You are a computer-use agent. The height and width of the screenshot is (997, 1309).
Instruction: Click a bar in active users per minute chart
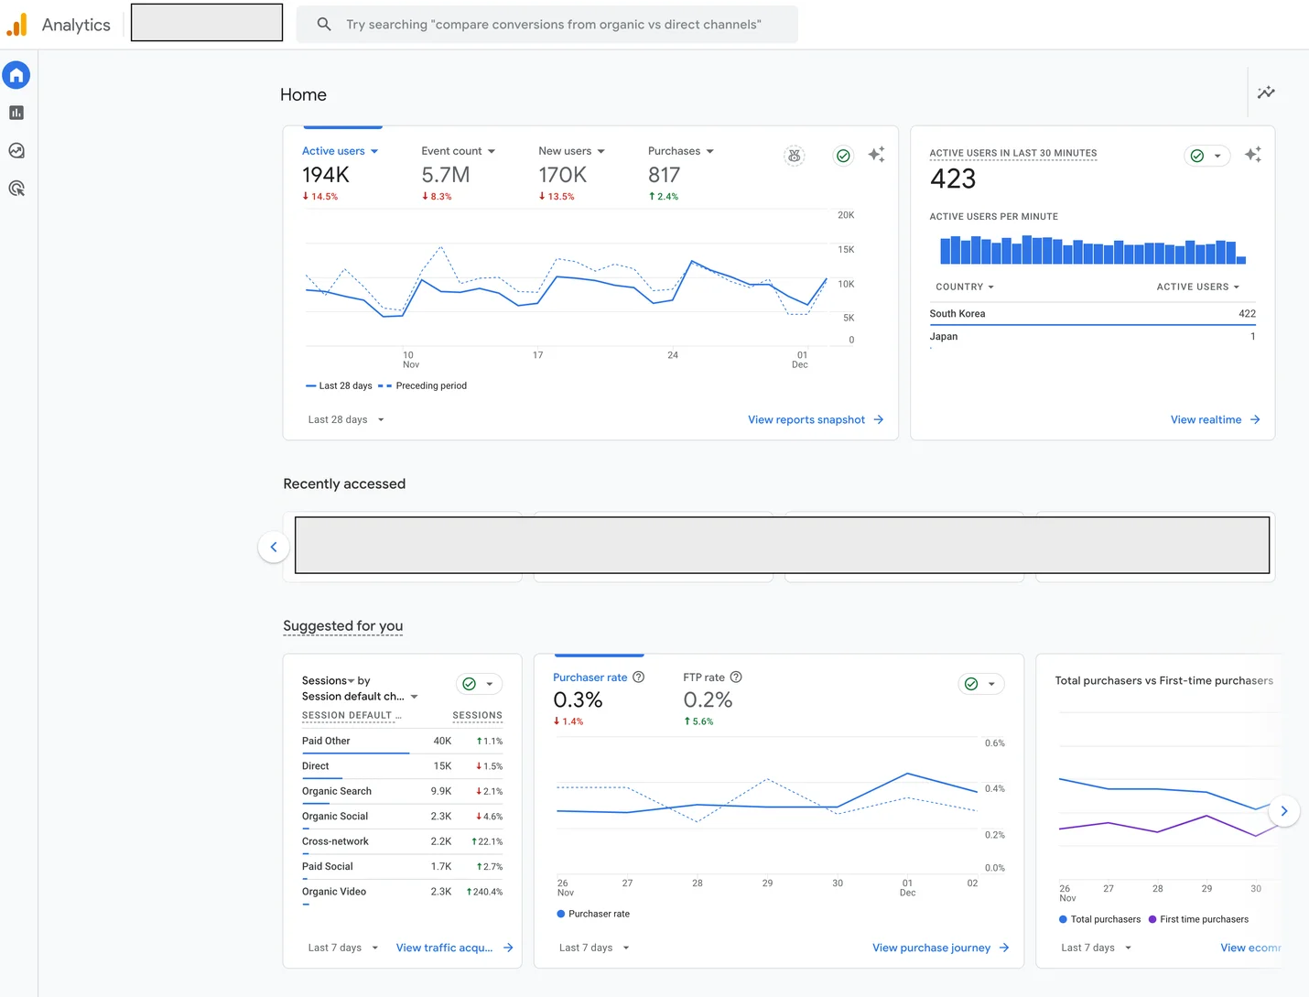1027,250
